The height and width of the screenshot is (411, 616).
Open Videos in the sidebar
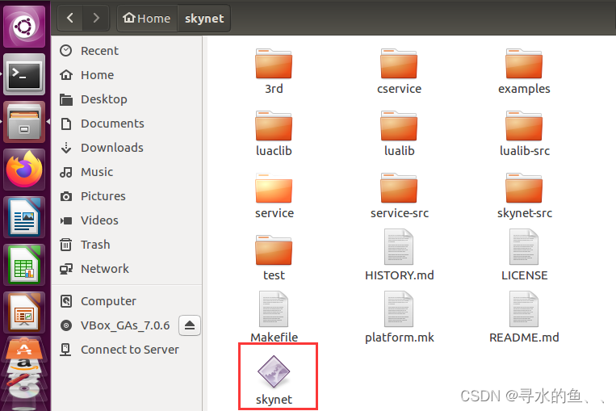127,220
